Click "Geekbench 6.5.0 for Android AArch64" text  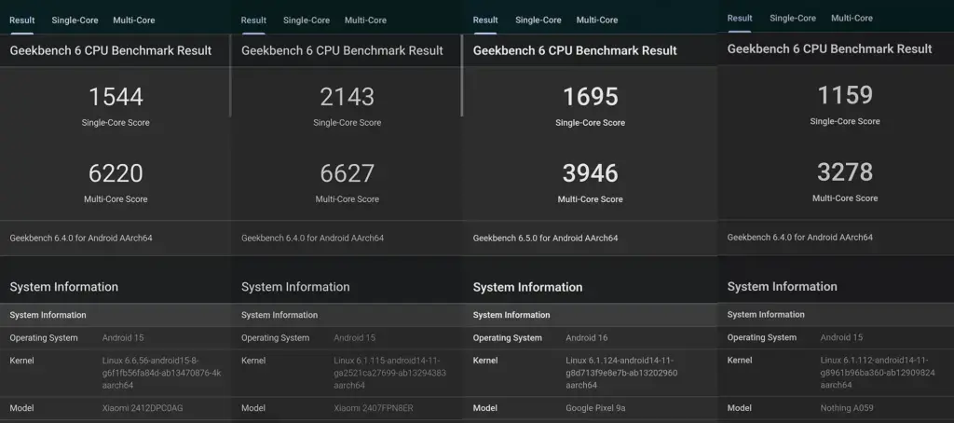(545, 238)
